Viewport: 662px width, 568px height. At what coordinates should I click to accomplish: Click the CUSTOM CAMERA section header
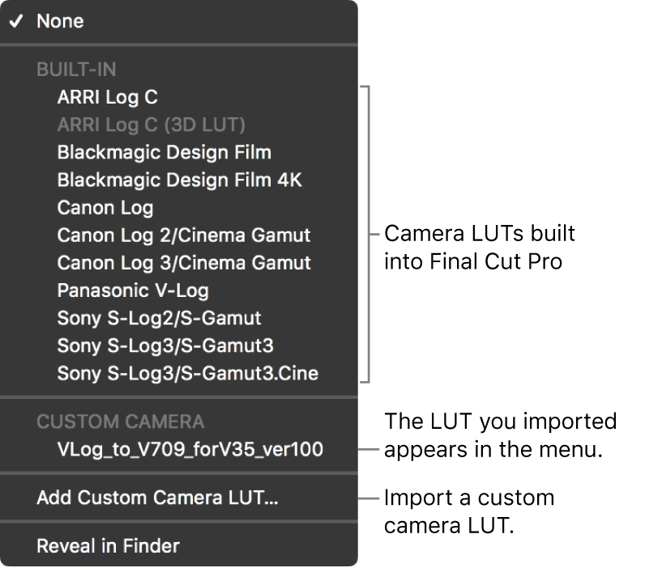[x=120, y=422]
